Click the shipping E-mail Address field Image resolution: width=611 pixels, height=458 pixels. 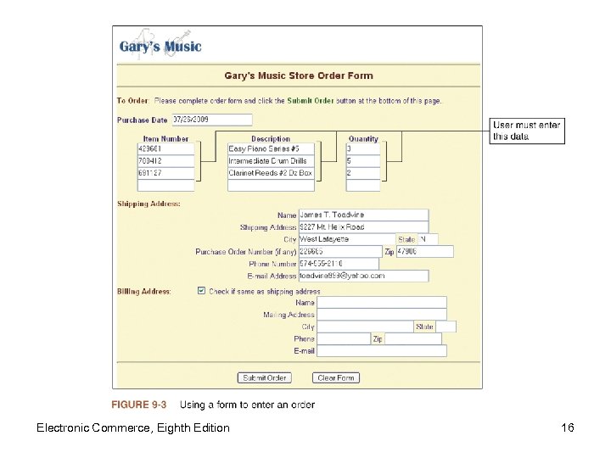363,276
